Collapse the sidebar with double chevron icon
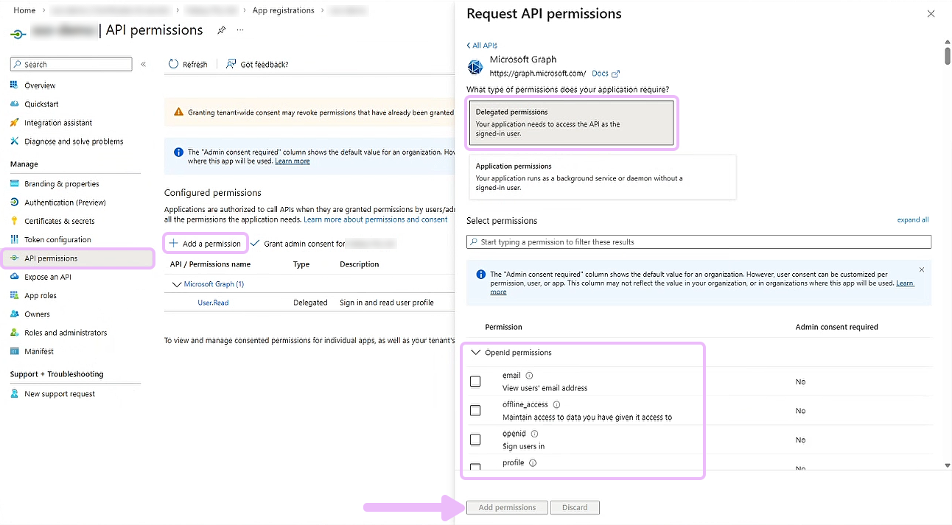 144,64
